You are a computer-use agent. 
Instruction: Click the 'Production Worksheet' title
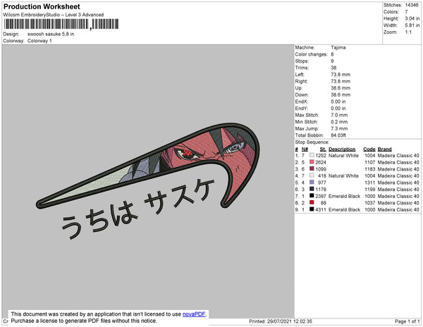click(x=42, y=7)
